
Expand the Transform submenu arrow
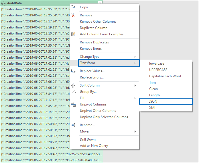coord(135,63)
